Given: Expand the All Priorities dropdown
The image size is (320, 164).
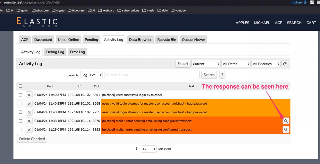Looking at the screenshot, I should click(266, 64).
